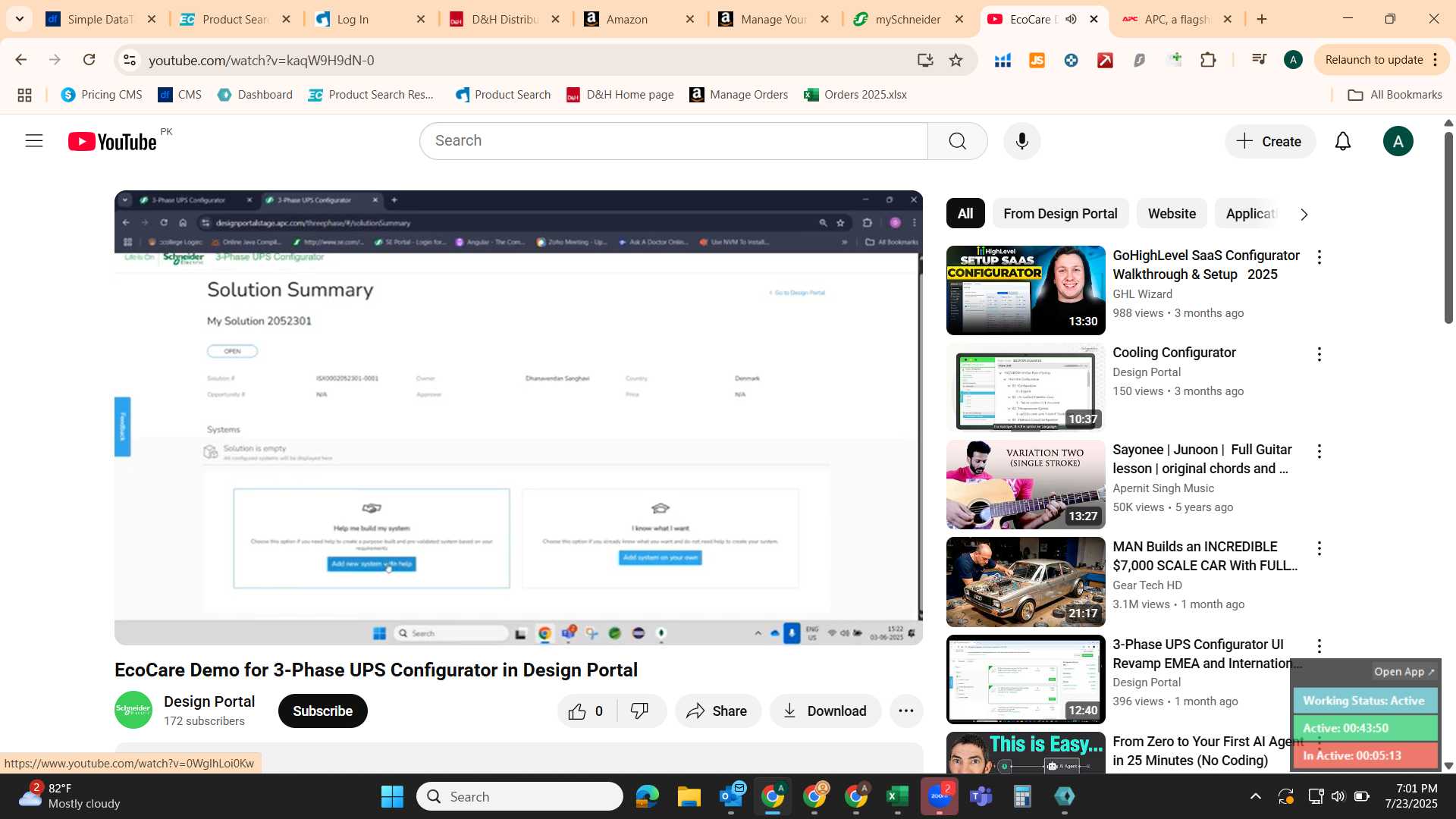
Task: Close the Simple Data browser tab
Action: coord(152,19)
